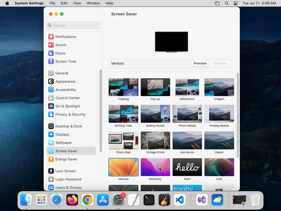Open Privacy & Security settings
The height and width of the screenshot is (211, 281).
71,115
